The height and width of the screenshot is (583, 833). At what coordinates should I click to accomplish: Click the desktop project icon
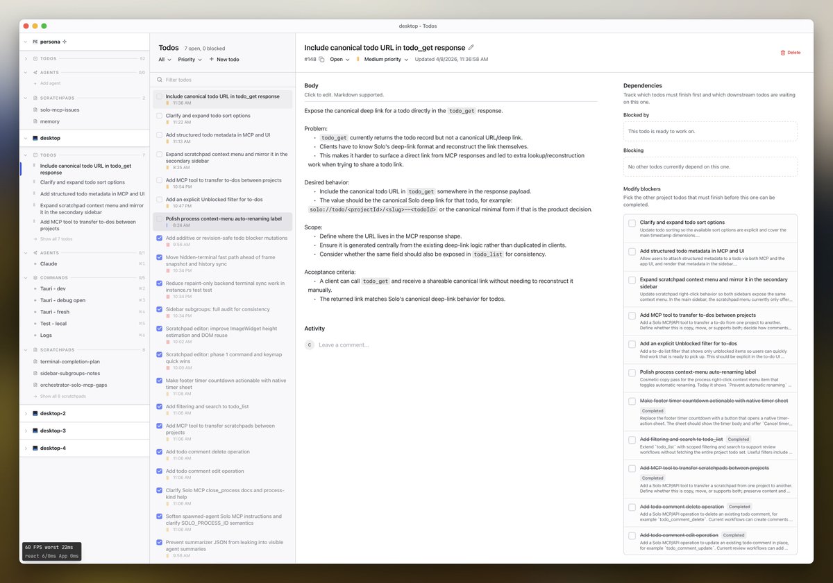[x=35, y=138]
